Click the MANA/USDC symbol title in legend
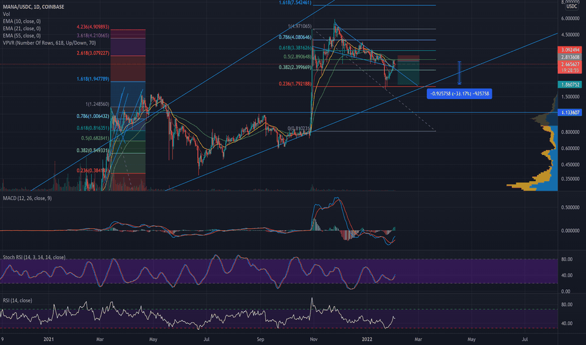Image resolution: width=586 pixels, height=345 pixels. point(33,7)
